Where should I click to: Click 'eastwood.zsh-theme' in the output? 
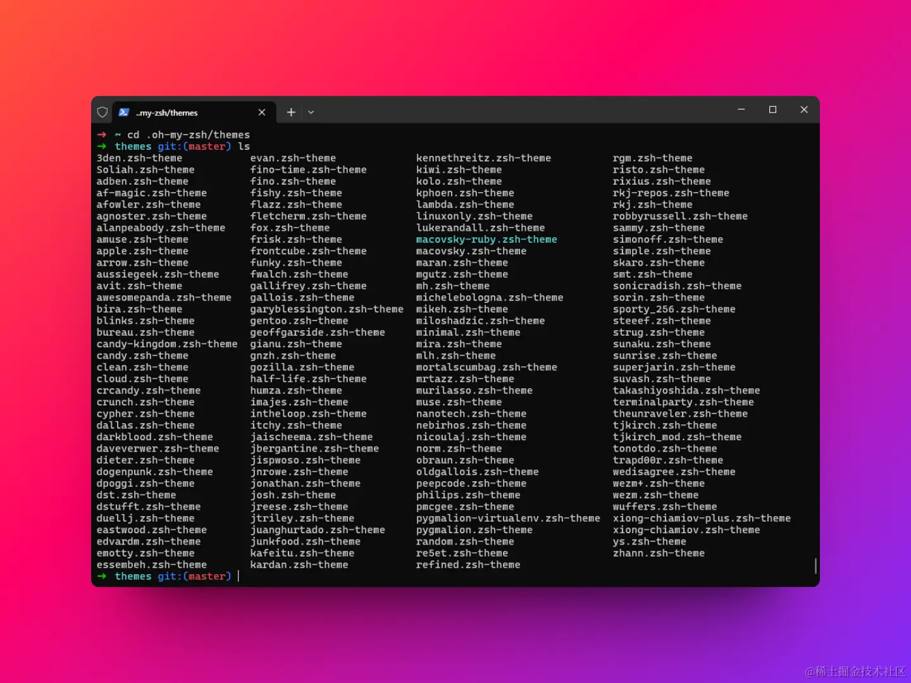[152, 530]
